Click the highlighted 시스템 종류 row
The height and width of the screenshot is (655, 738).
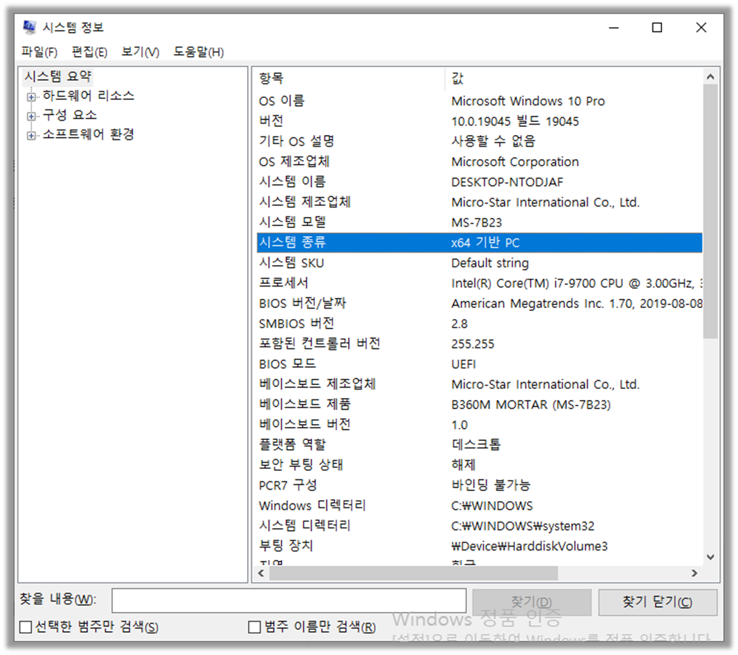tap(480, 243)
